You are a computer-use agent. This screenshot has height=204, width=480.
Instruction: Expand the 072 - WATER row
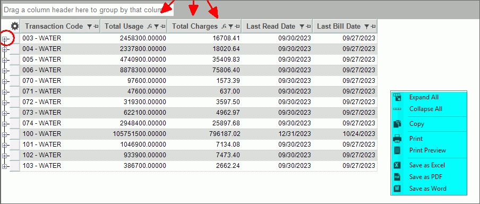[4, 103]
